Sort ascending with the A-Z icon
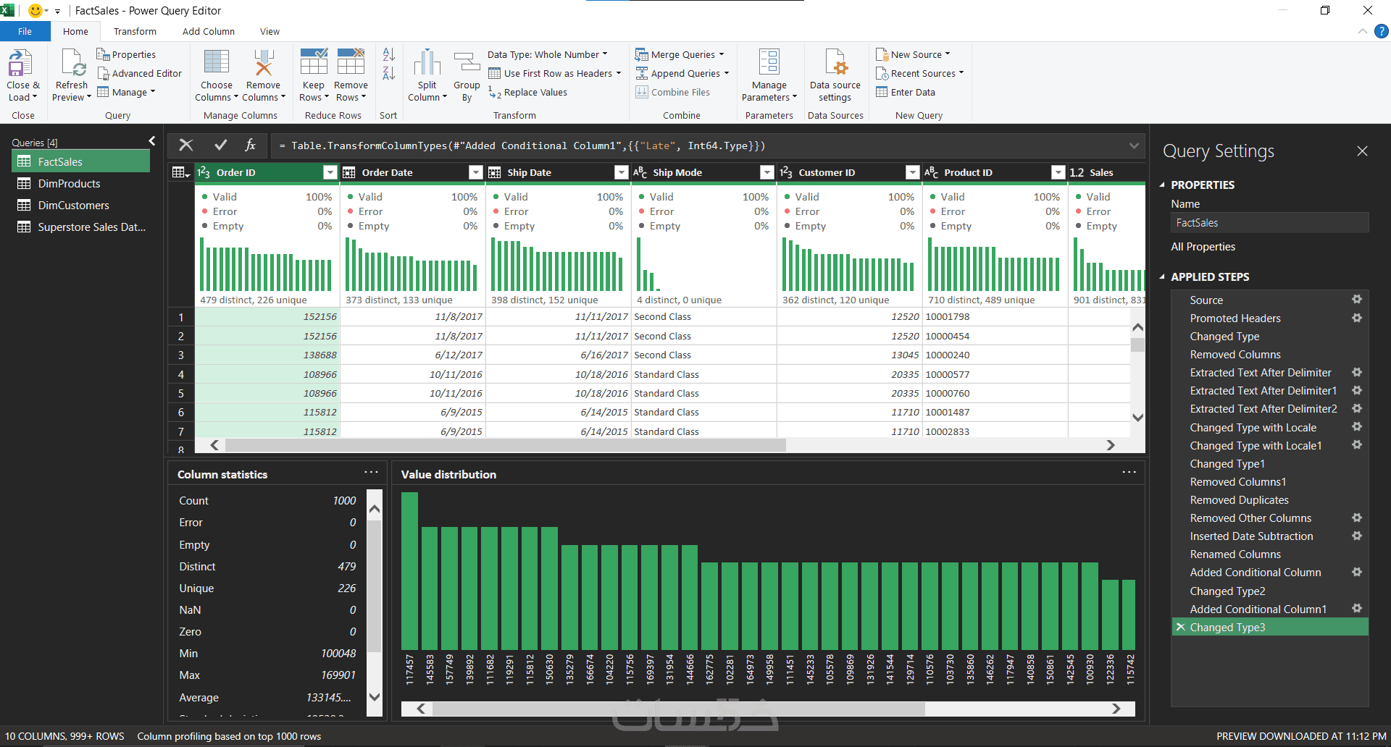1391x747 pixels. coord(389,54)
